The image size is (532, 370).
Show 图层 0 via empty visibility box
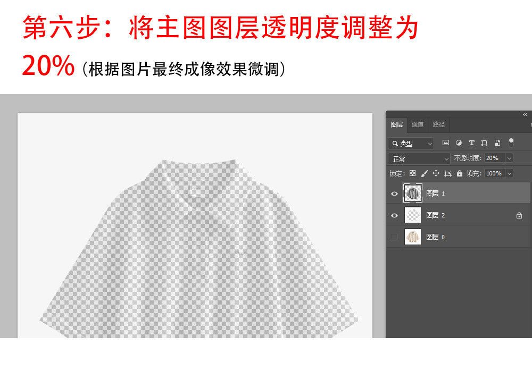[394, 237]
